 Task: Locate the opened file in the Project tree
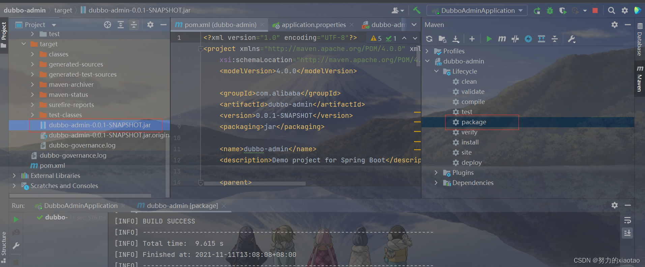click(108, 25)
